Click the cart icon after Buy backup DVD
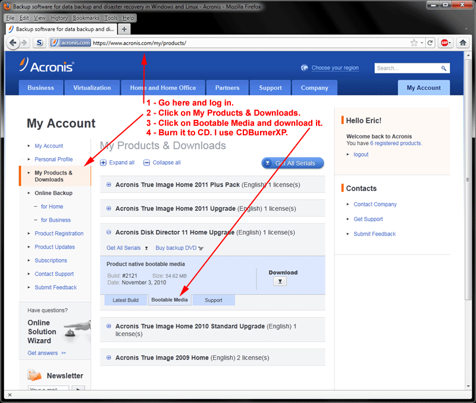This screenshot has width=476, height=403. (201, 248)
